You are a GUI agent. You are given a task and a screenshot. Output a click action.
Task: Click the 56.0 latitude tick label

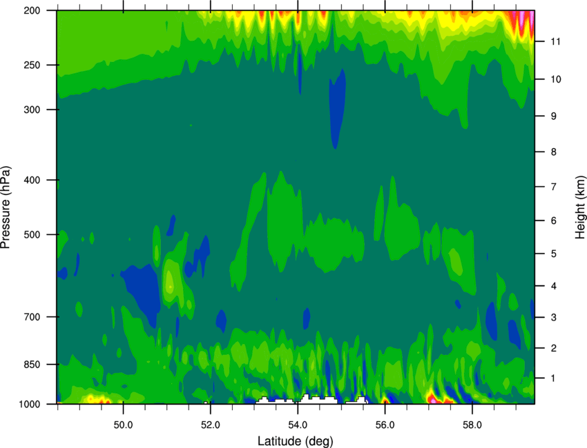coord(385,425)
